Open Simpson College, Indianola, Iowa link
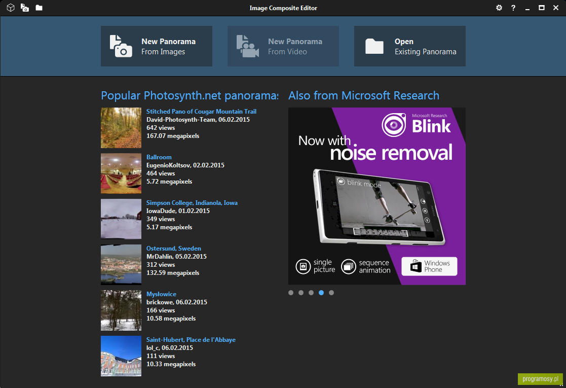 pyautogui.click(x=192, y=203)
